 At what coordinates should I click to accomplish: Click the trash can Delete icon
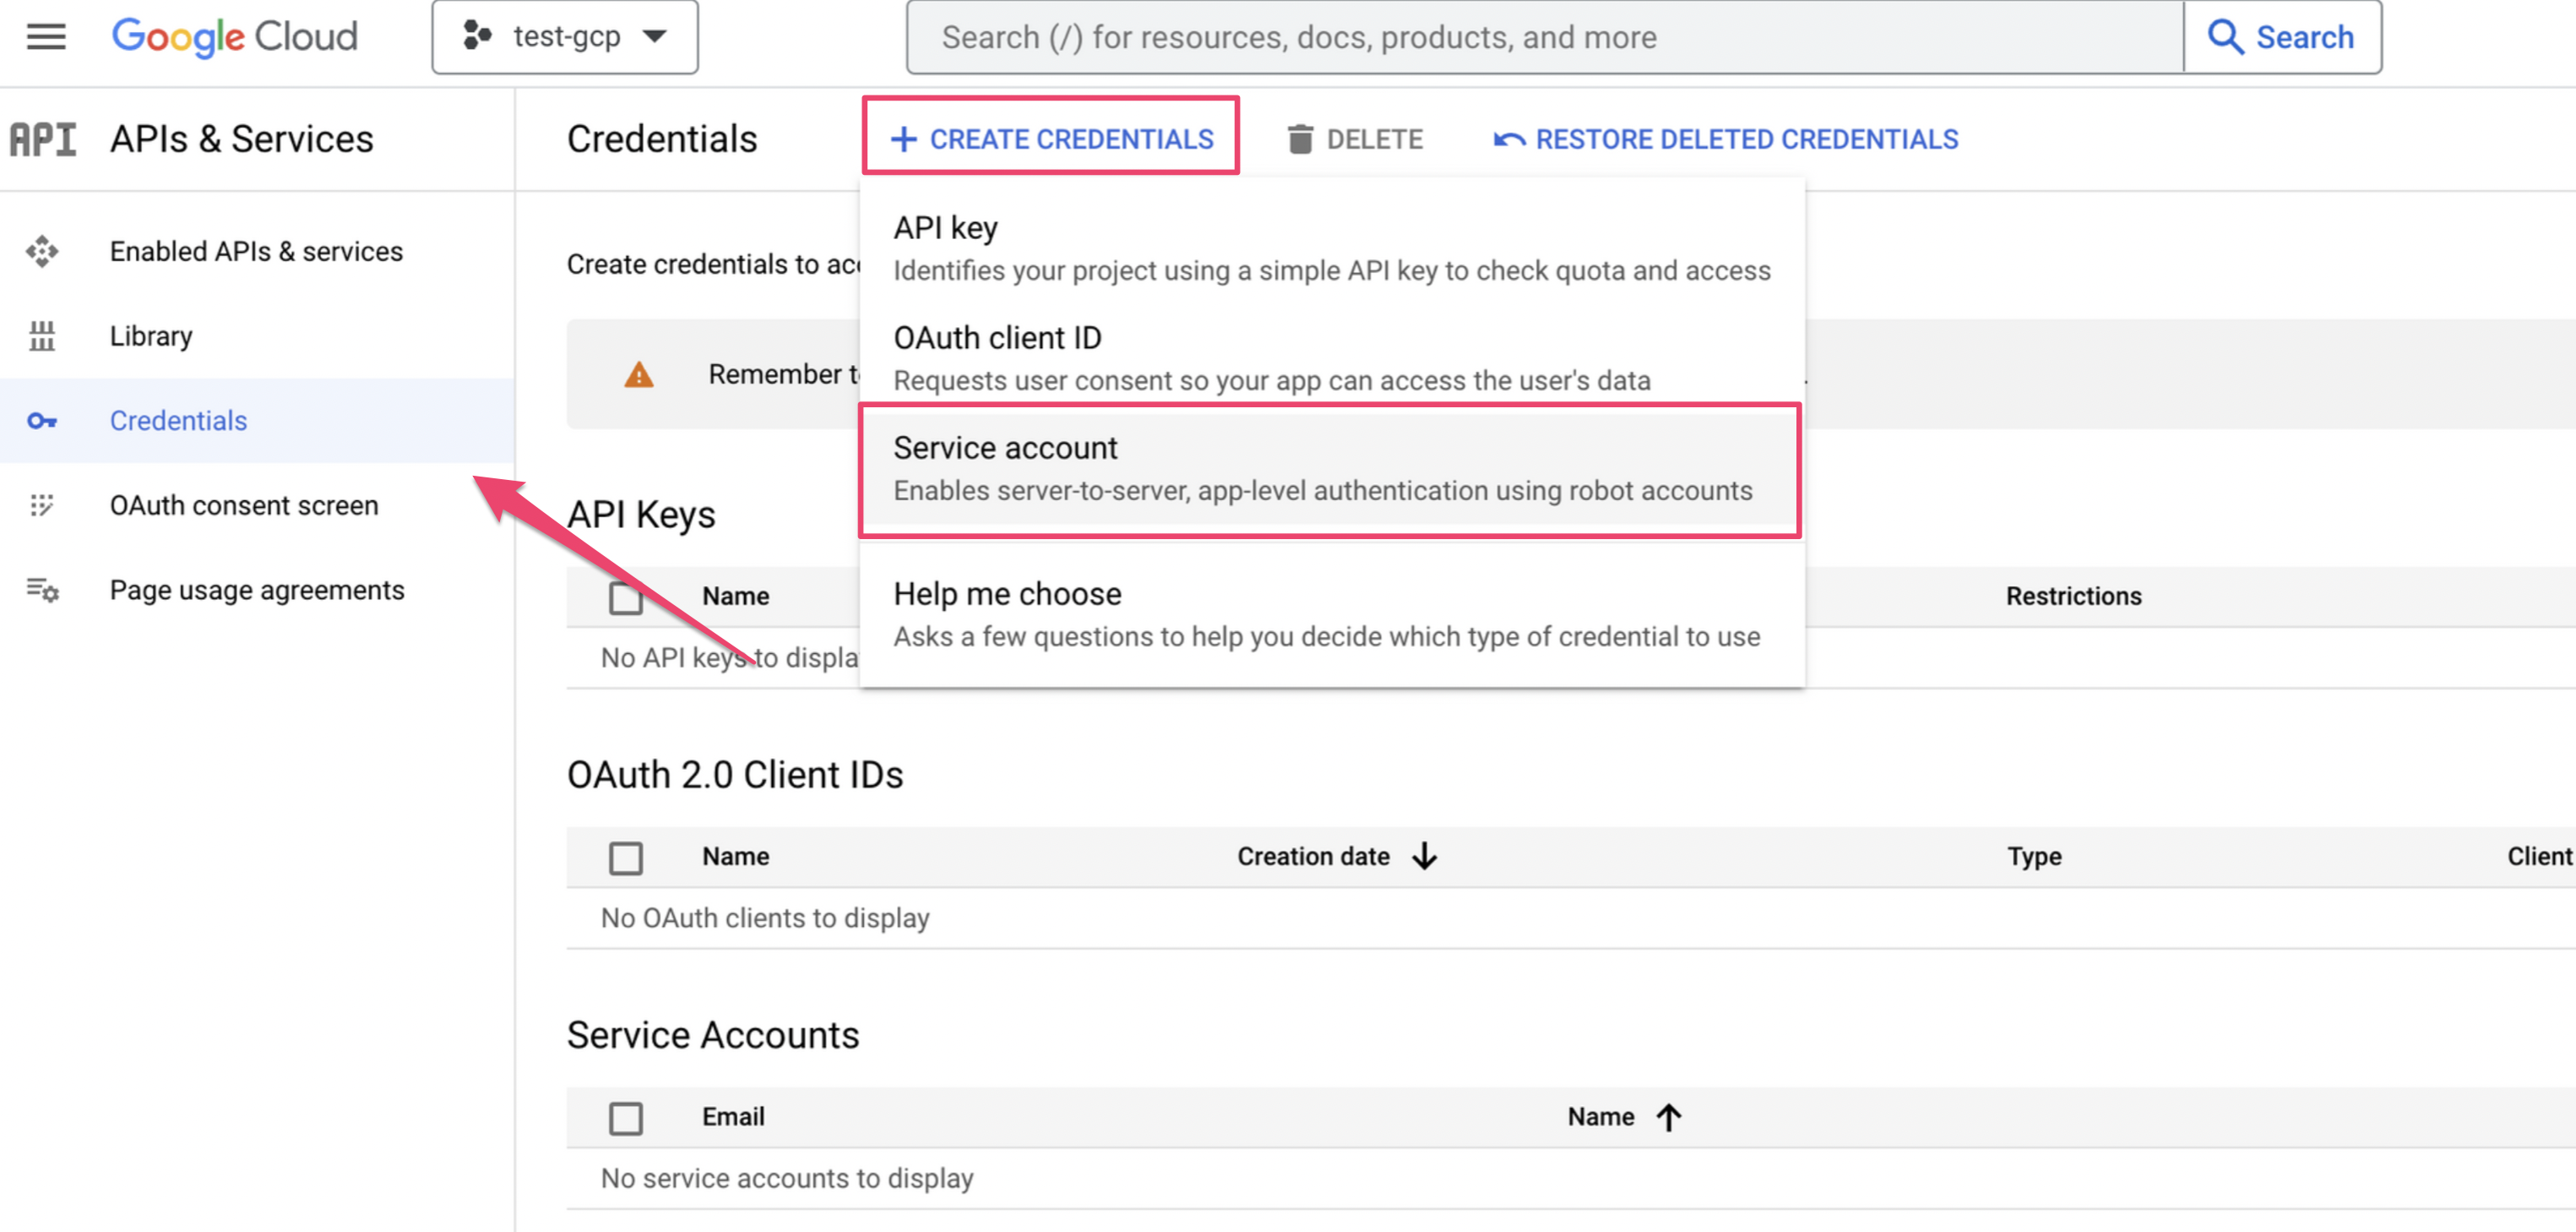point(1300,139)
